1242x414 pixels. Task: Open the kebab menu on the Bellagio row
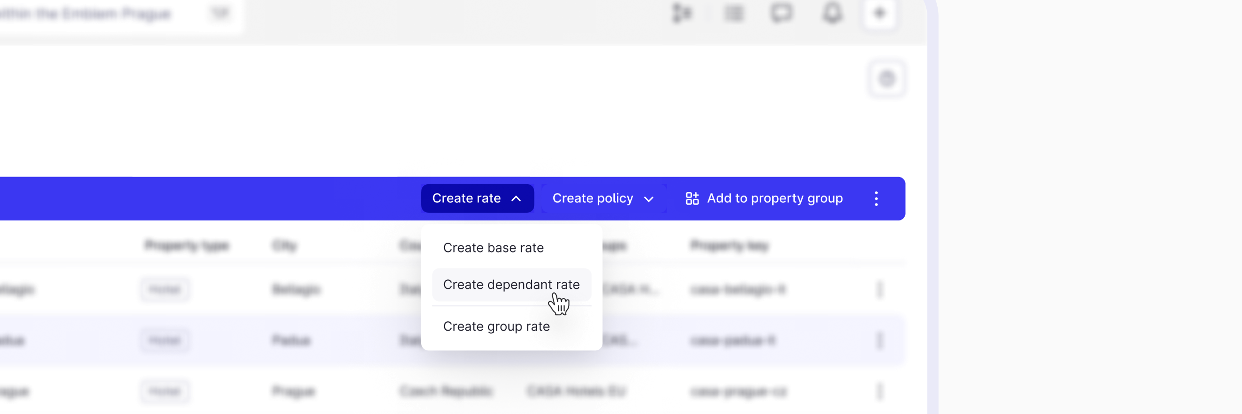(880, 290)
